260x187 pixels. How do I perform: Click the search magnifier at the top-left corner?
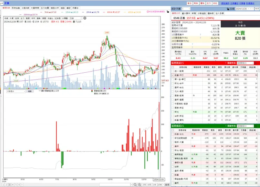tap(1, 3)
